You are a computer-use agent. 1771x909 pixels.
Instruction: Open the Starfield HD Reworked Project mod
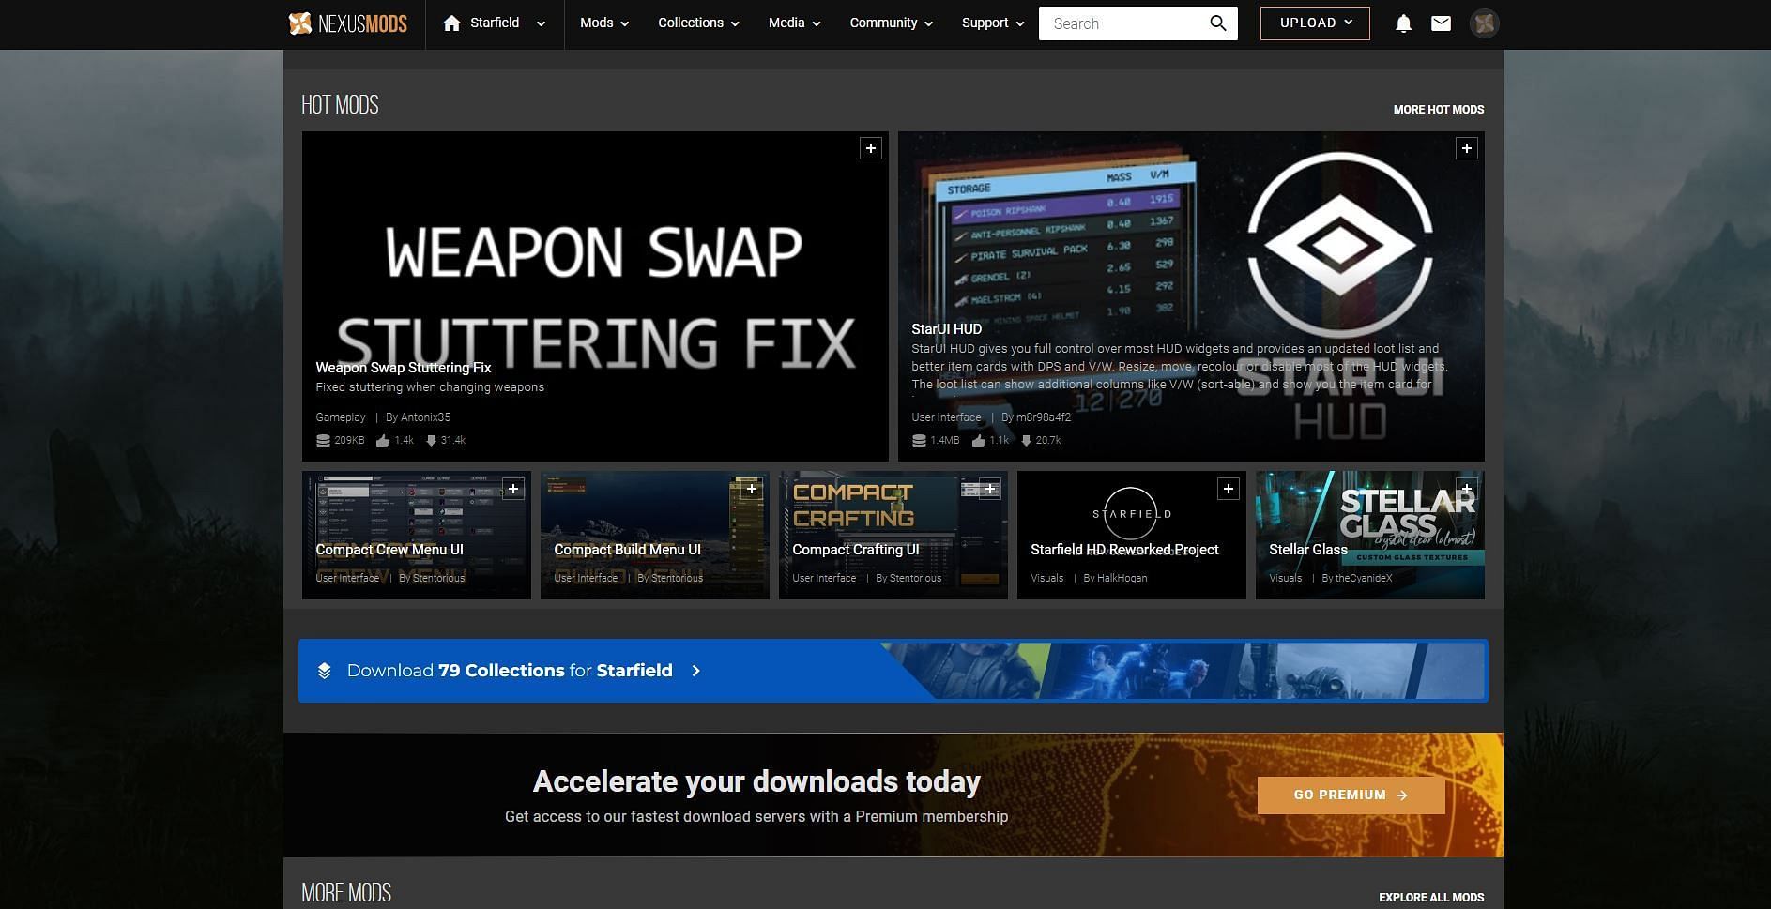tap(1124, 550)
